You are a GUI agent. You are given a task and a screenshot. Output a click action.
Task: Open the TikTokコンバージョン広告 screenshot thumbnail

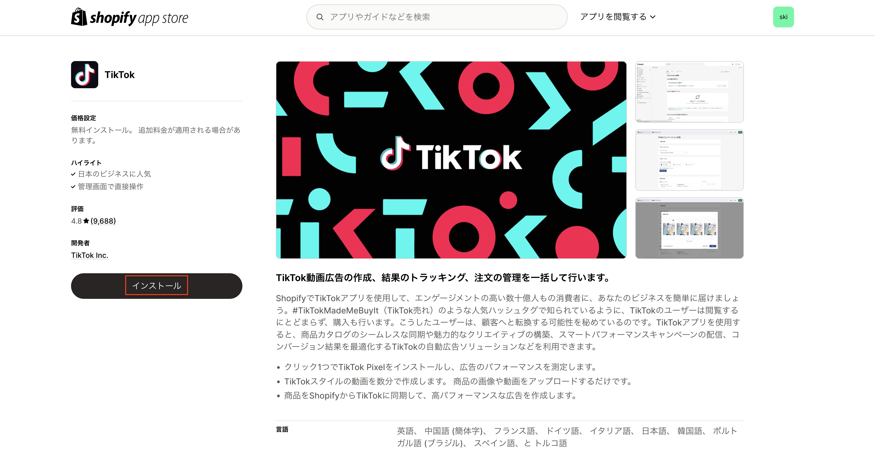point(689,160)
